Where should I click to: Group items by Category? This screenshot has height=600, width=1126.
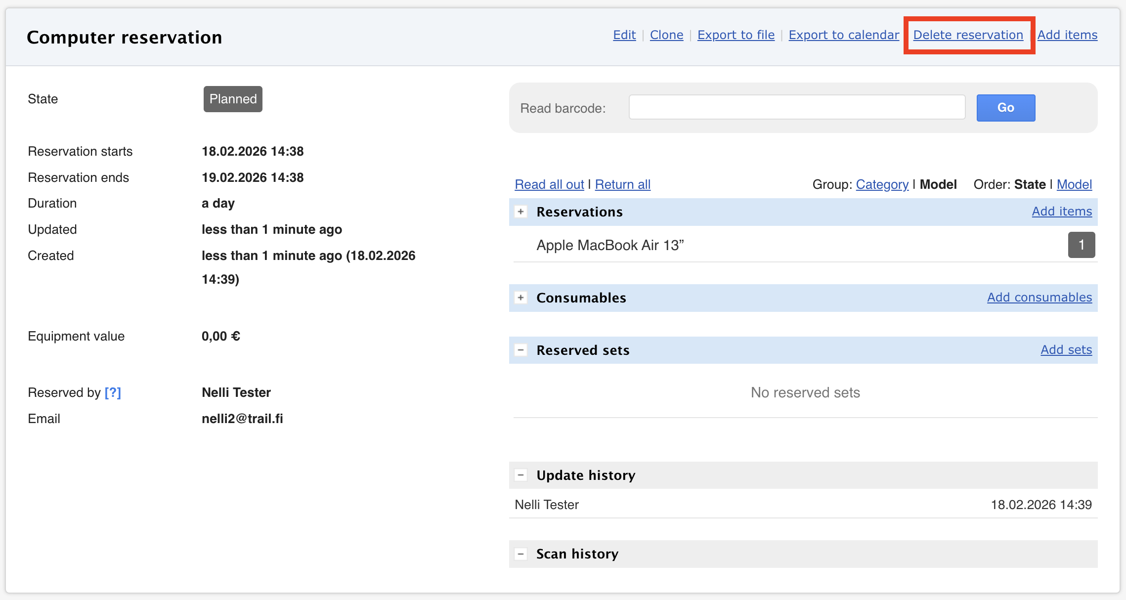click(882, 184)
